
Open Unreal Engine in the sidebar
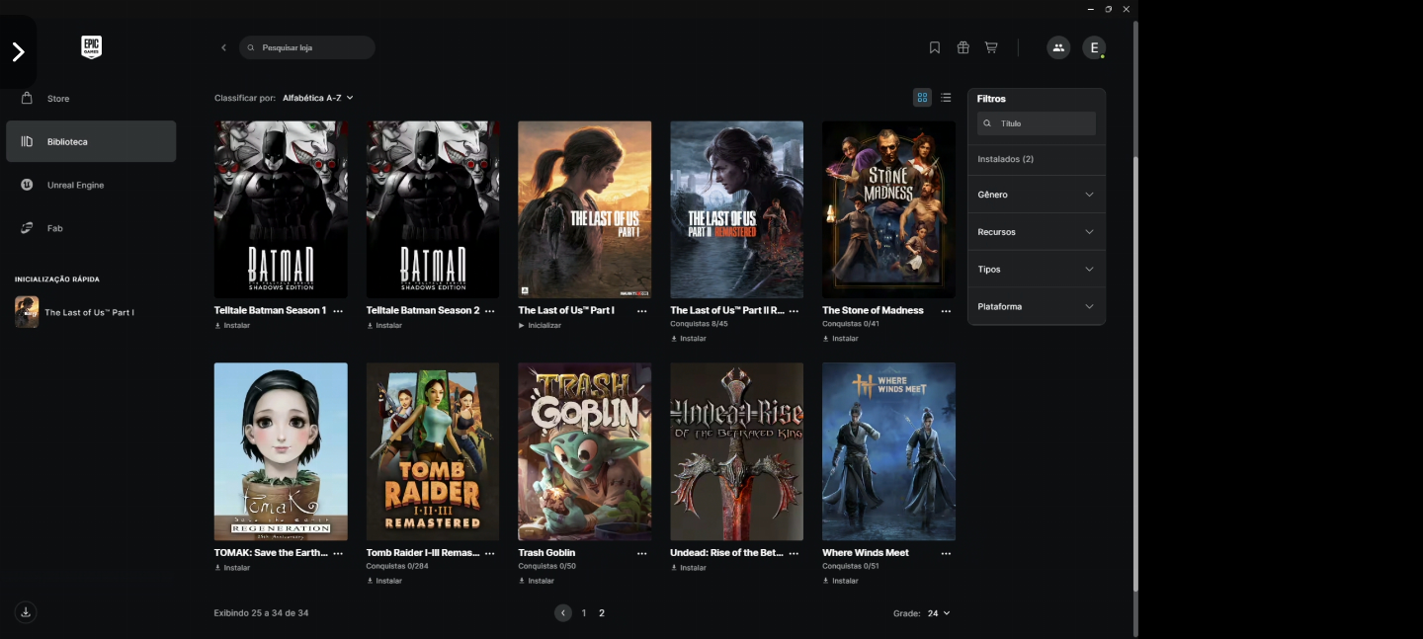[91, 185]
